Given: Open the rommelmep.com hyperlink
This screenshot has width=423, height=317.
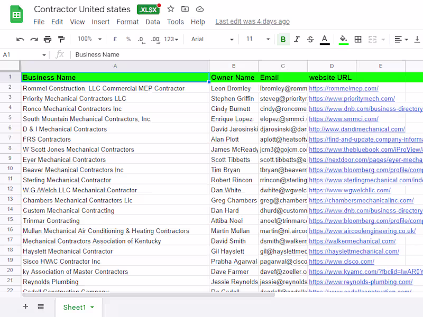Looking at the screenshot, I should point(344,88).
